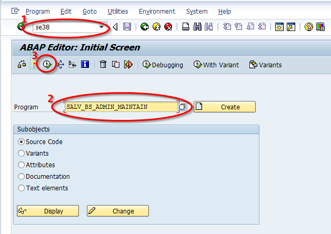Open the System menu

(197, 12)
